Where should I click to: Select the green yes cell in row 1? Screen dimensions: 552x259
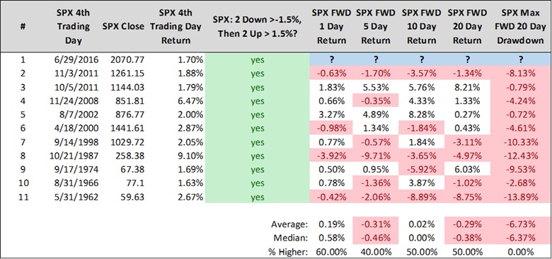[x=258, y=60]
